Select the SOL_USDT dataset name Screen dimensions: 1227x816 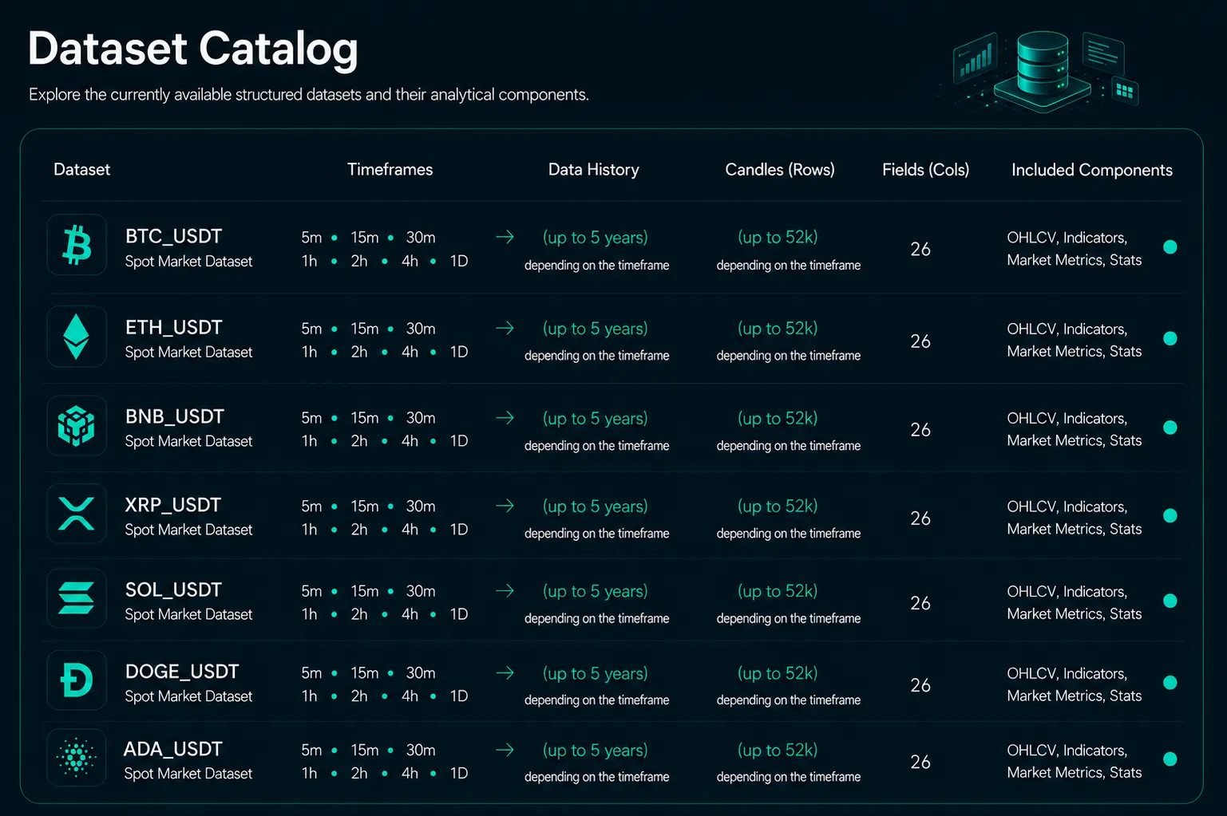tap(173, 589)
